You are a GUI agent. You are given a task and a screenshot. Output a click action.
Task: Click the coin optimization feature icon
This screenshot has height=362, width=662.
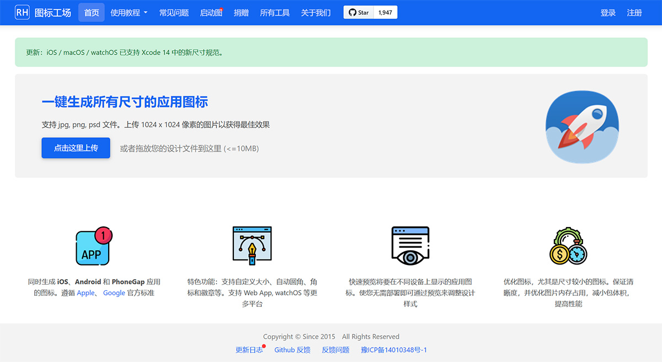tap(568, 246)
